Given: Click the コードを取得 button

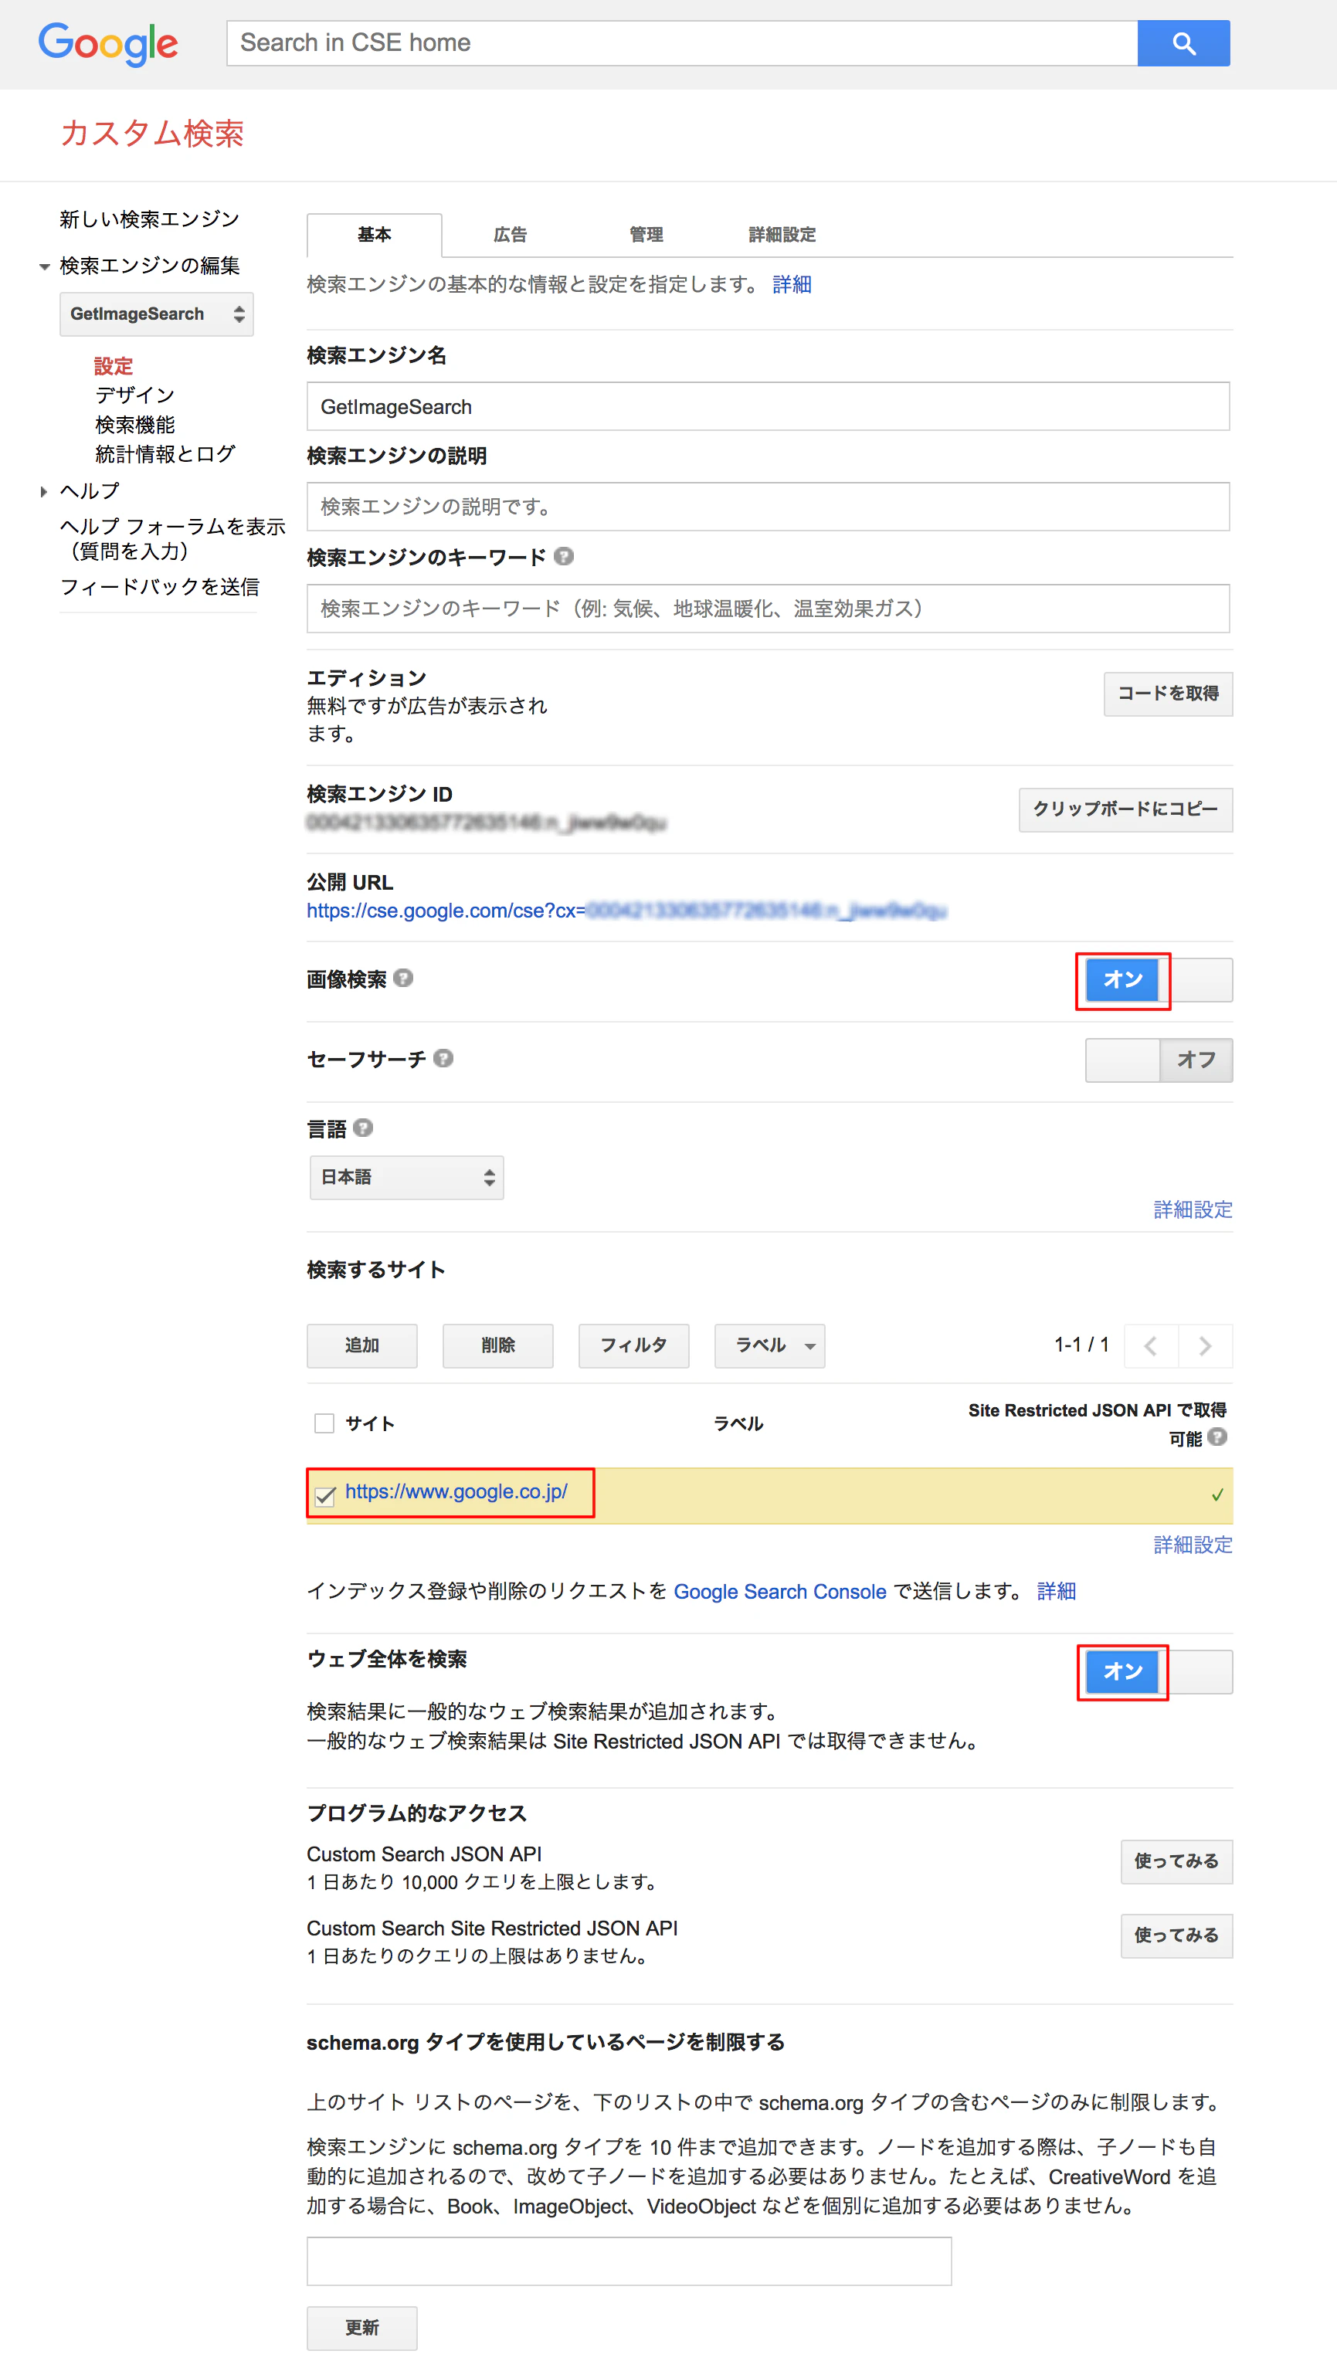Looking at the screenshot, I should click(x=1167, y=694).
